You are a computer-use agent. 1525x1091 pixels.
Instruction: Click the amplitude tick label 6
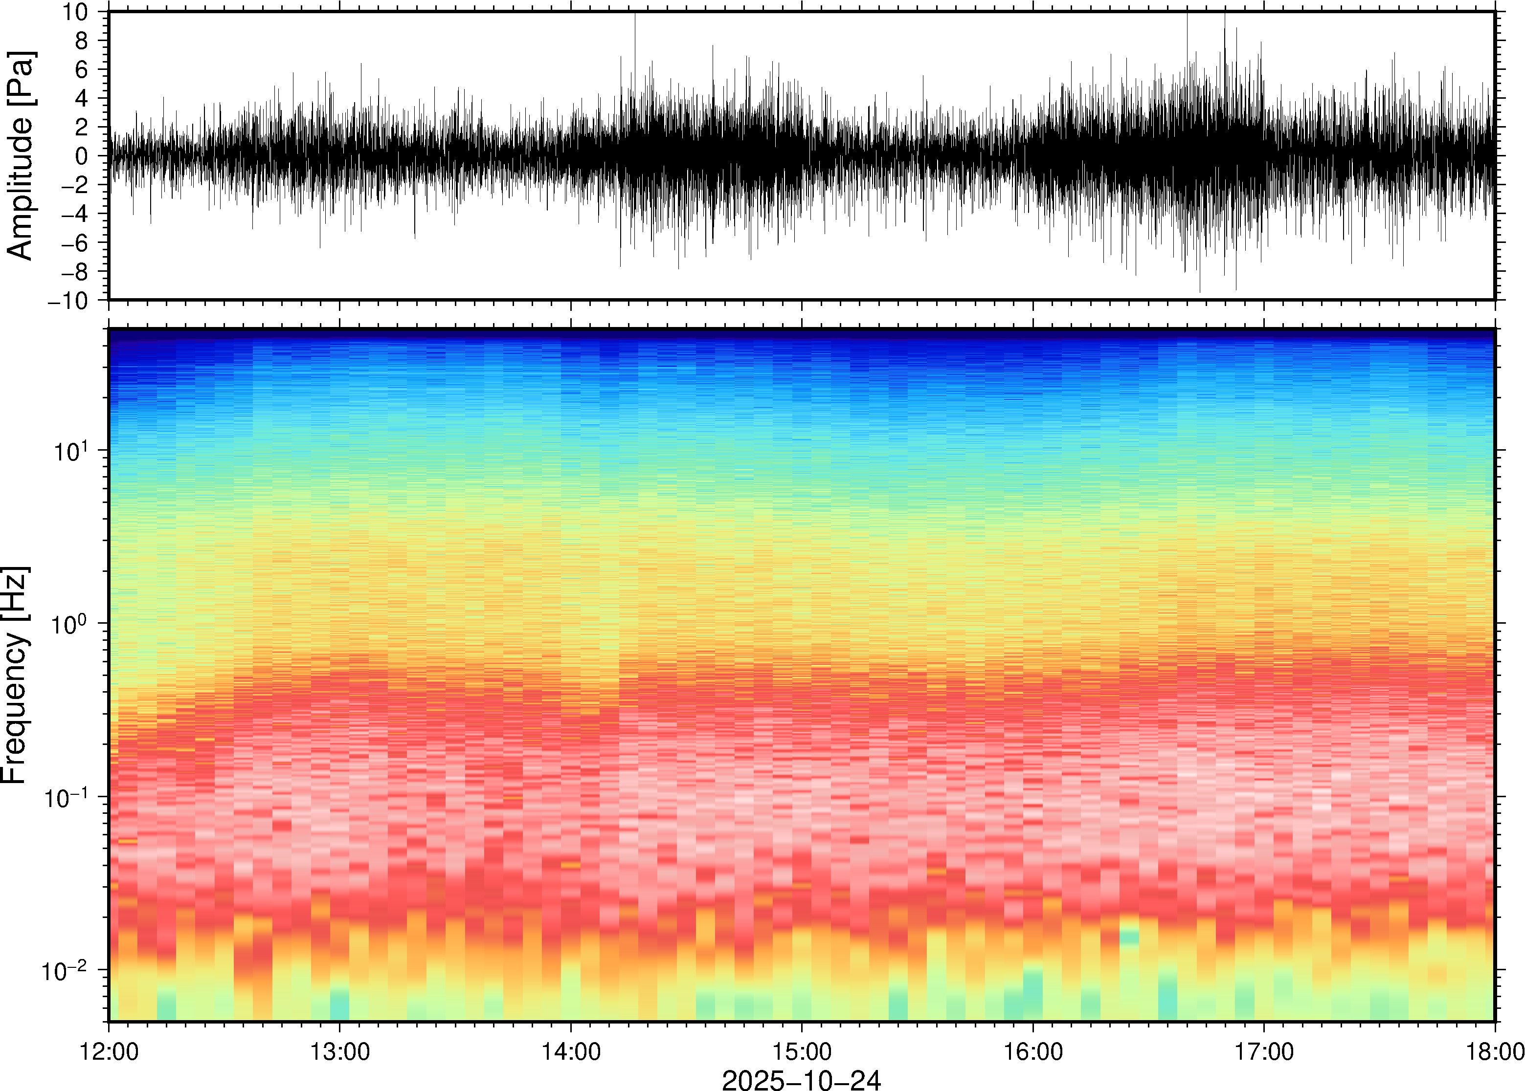81,69
